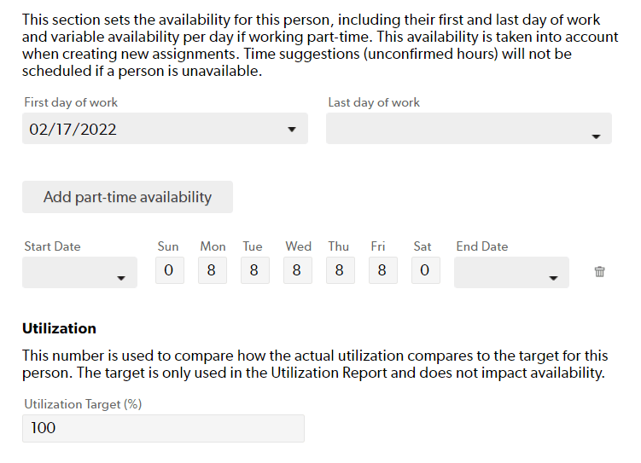641x463 pixels.
Task: Click the Utilization Target percentage field
Action: click(x=163, y=428)
